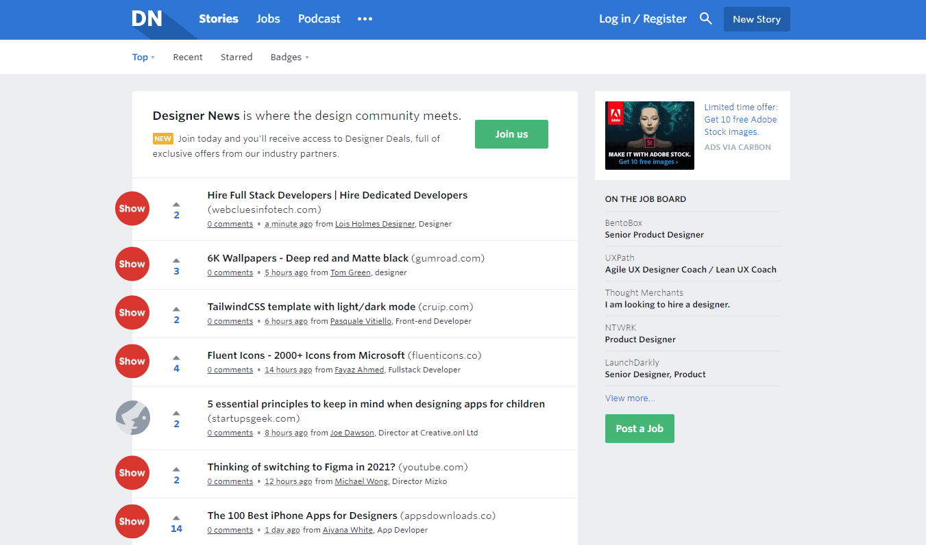Viewport: 926px width, 545px height.
Task: Click ADS VIA CARBON link
Action: tap(738, 147)
